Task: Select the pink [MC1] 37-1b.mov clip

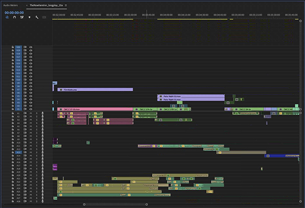Action: click(x=95, y=109)
